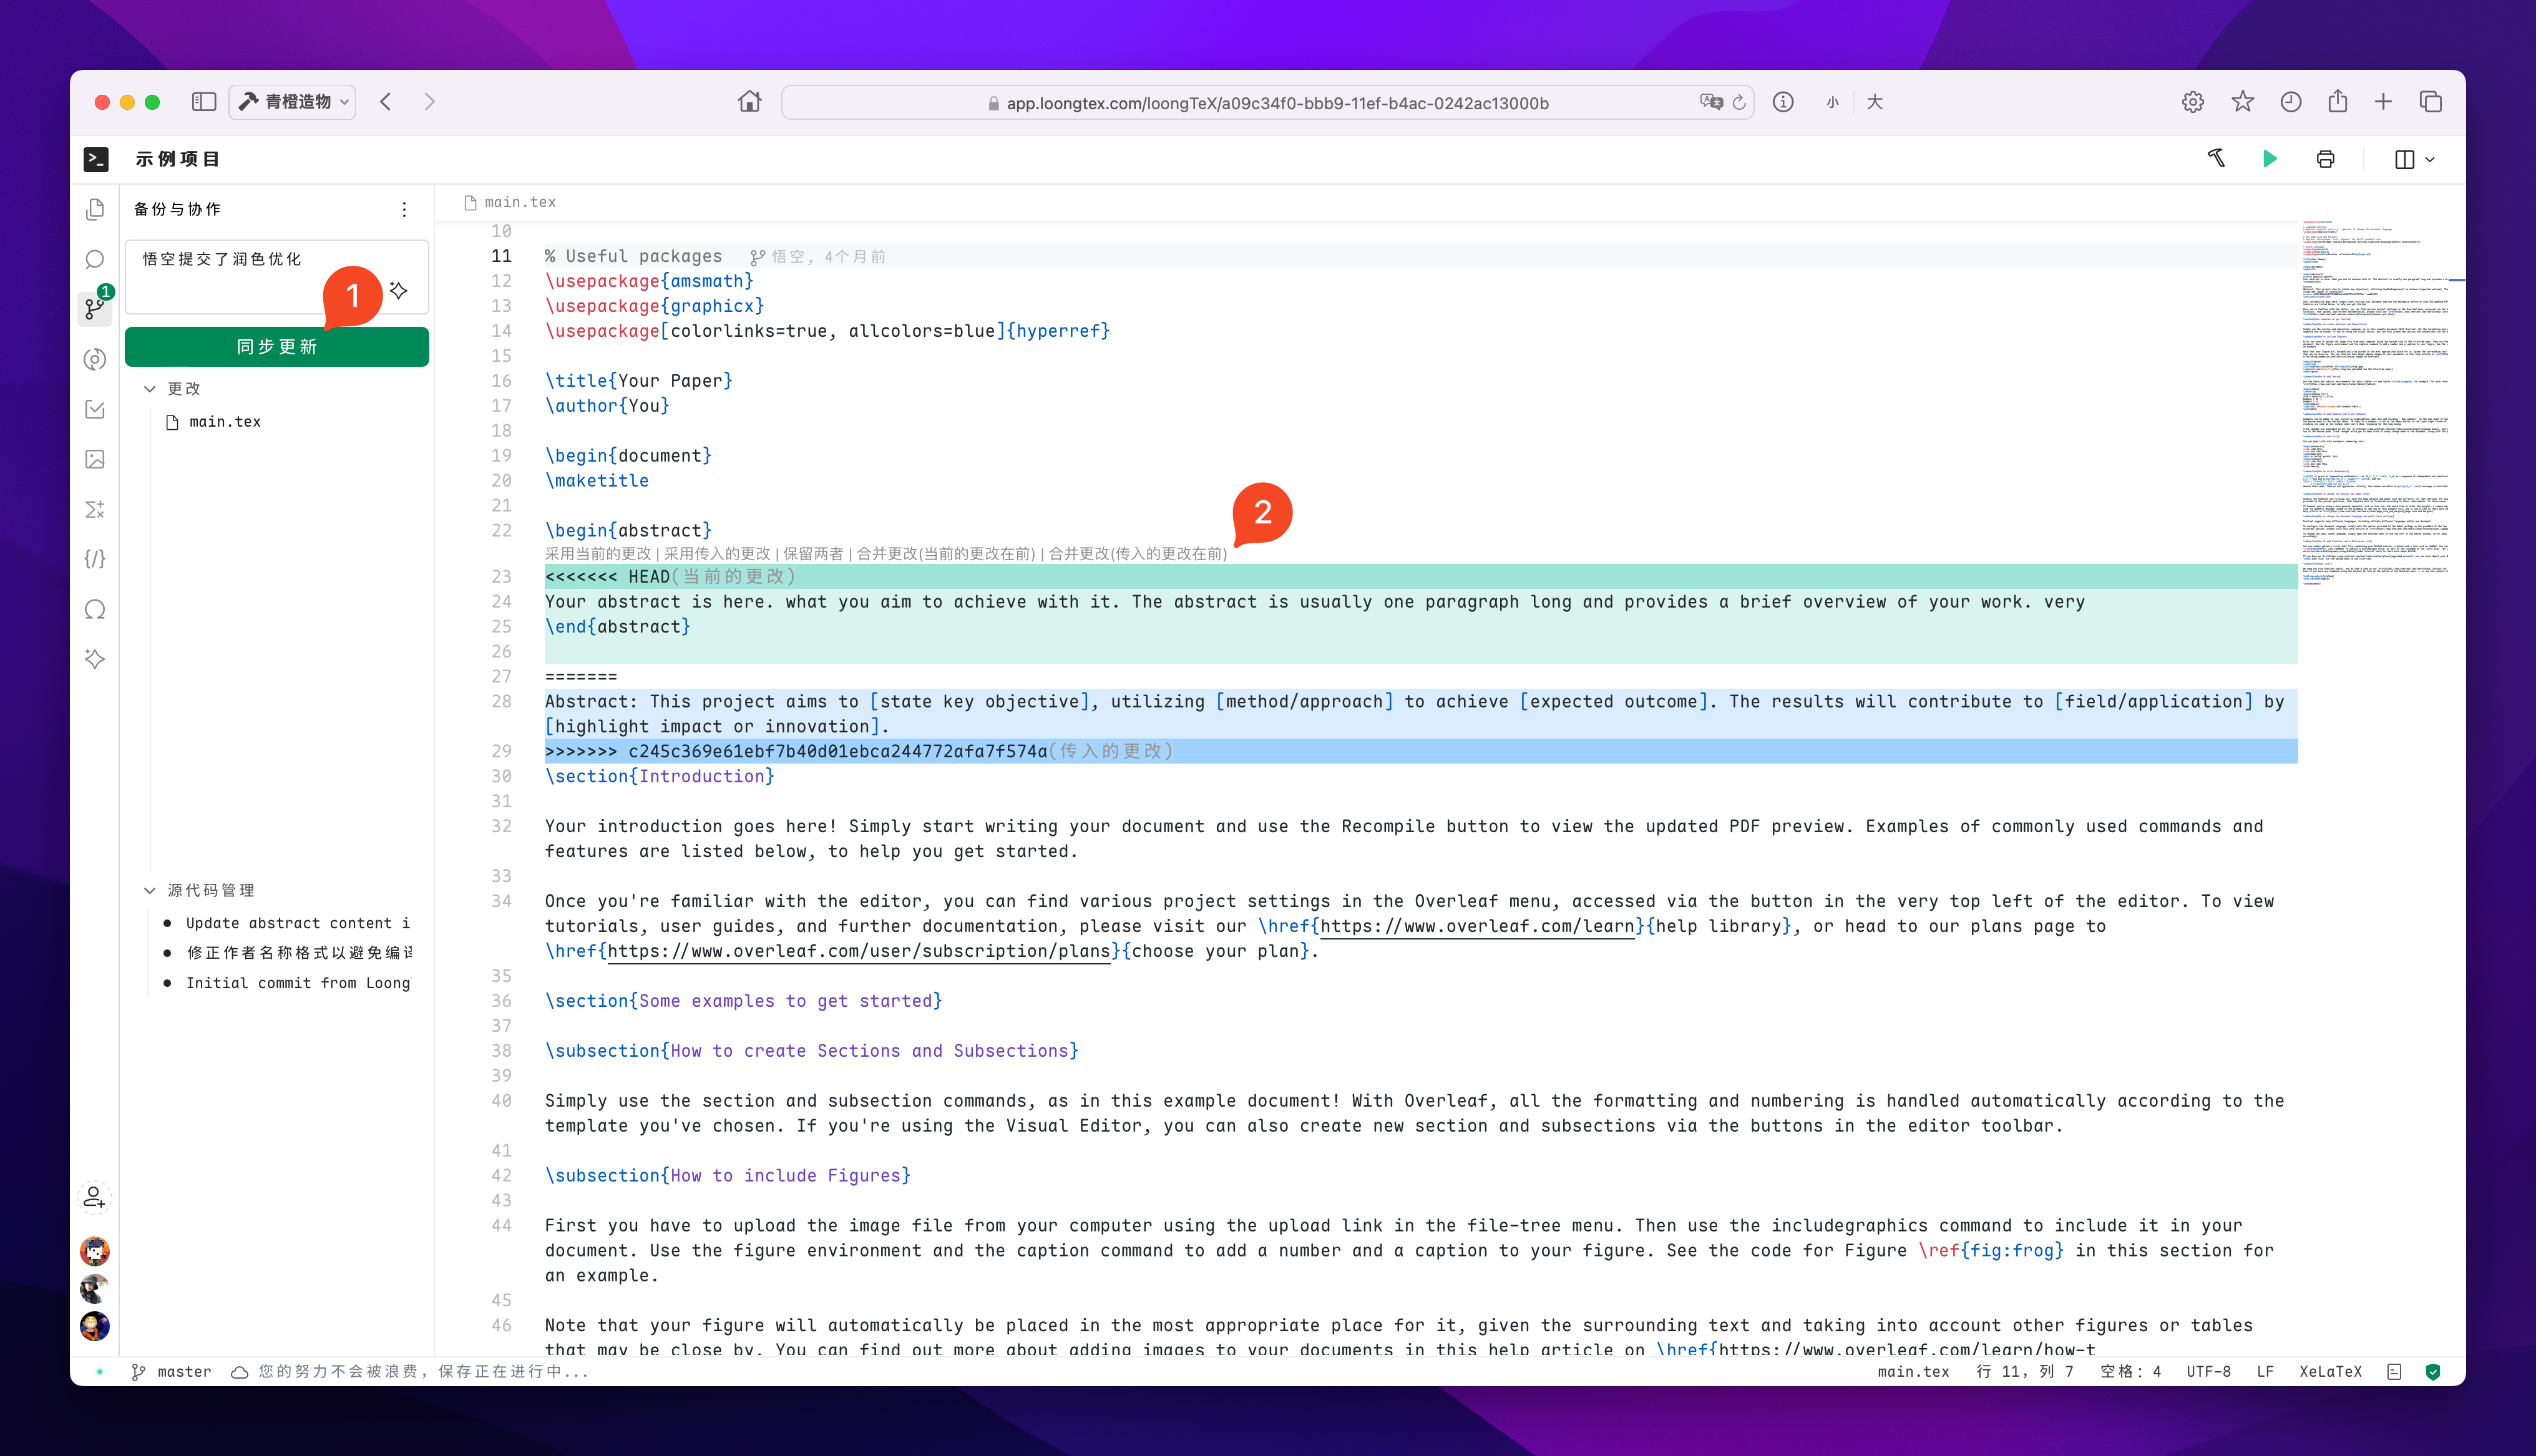Toggle the split layout view button
This screenshot has height=1456, width=2536.
(x=2405, y=160)
